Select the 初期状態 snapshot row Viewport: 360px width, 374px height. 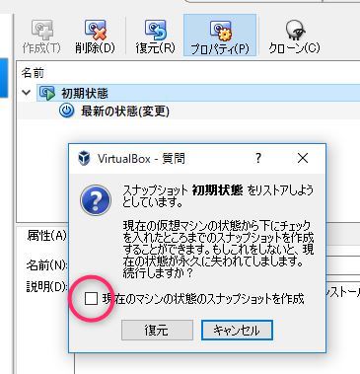point(198,93)
